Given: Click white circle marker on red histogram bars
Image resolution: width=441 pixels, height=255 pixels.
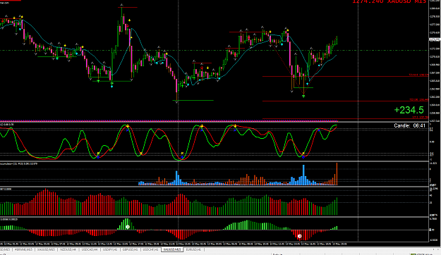Looking at the screenshot, I should (x=300, y=237).
